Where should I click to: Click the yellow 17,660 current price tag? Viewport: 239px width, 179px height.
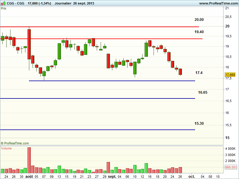coord(230,75)
